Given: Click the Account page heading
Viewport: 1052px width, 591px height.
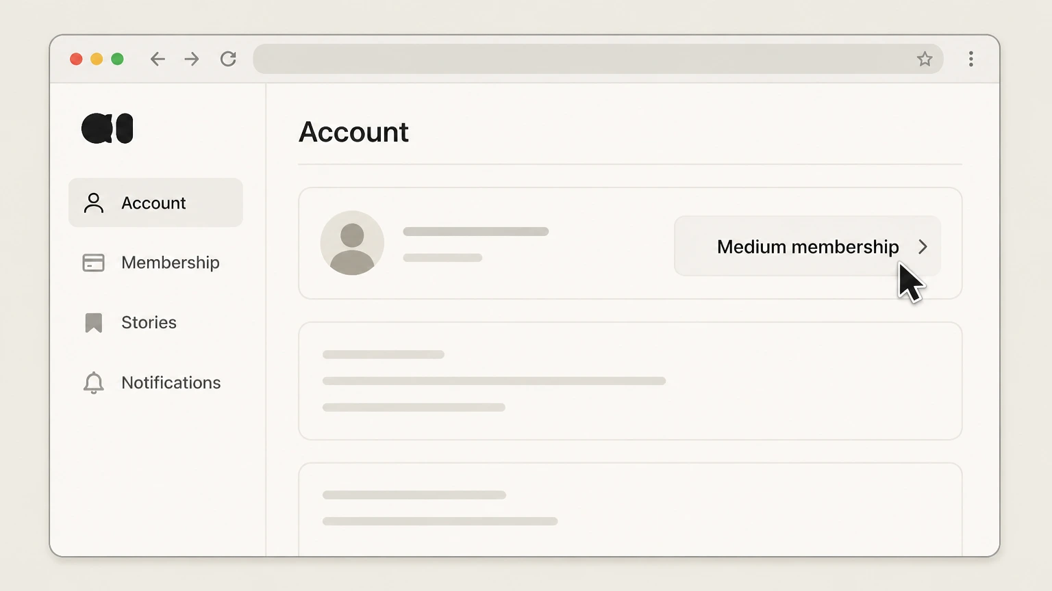Looking at the screenshot, I should [353, 132].
